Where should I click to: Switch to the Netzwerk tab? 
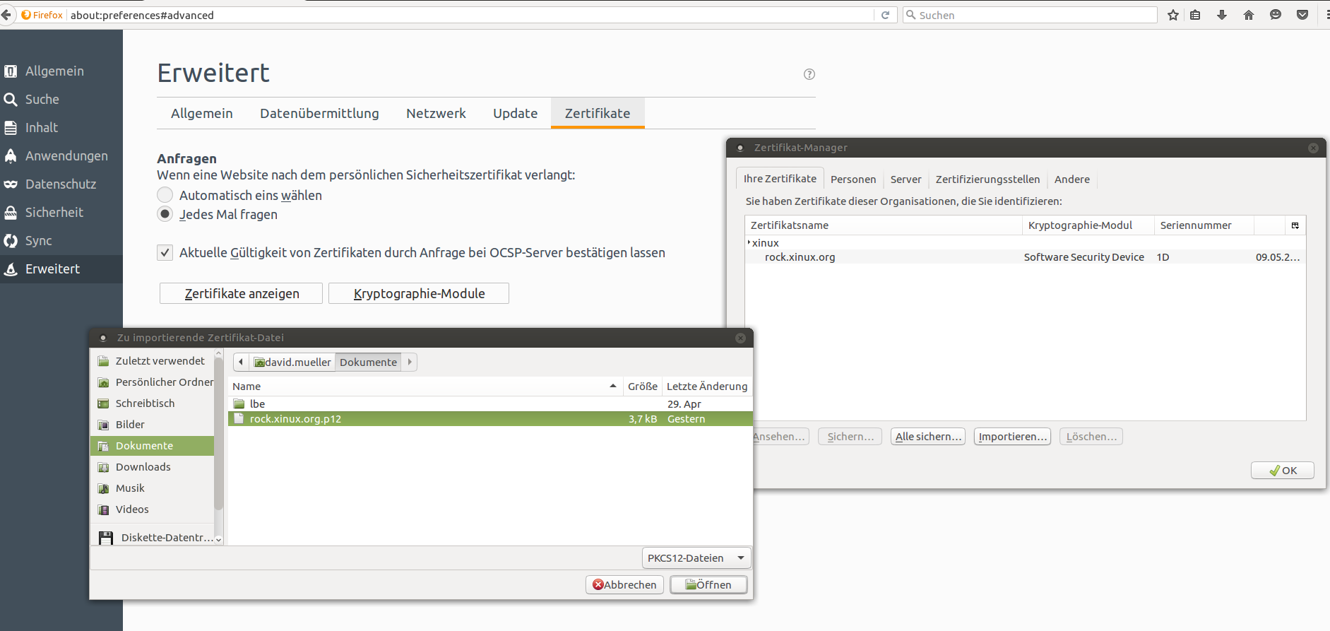[436, 113]
